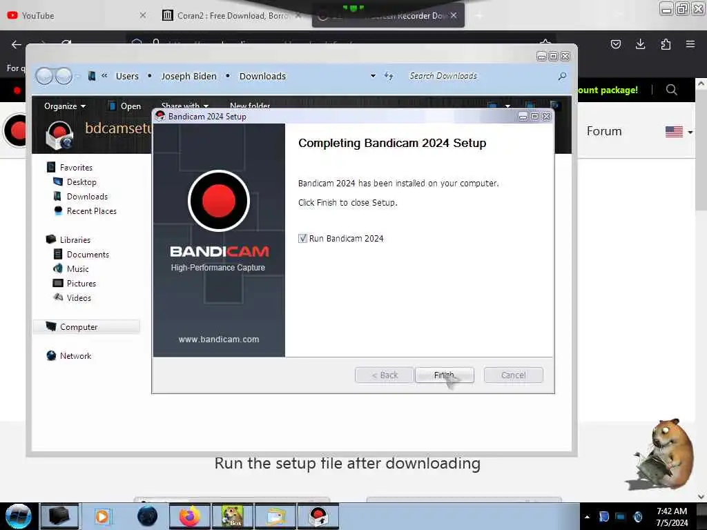Click the Cancel button in setup dialog
This screenshot has width=707, height=530.
[513, 375]
